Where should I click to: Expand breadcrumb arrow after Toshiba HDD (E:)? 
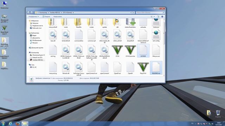click(x=62, y=13)
